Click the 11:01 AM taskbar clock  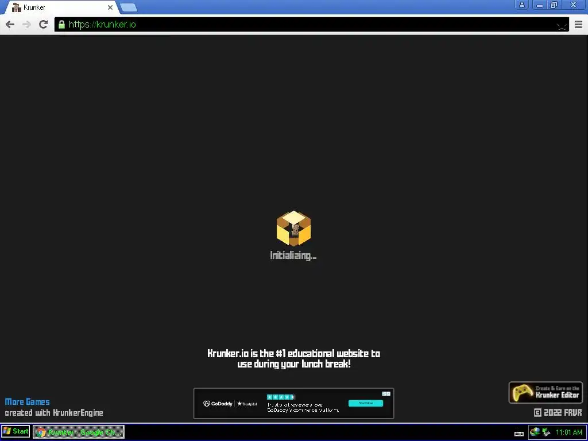568,432
